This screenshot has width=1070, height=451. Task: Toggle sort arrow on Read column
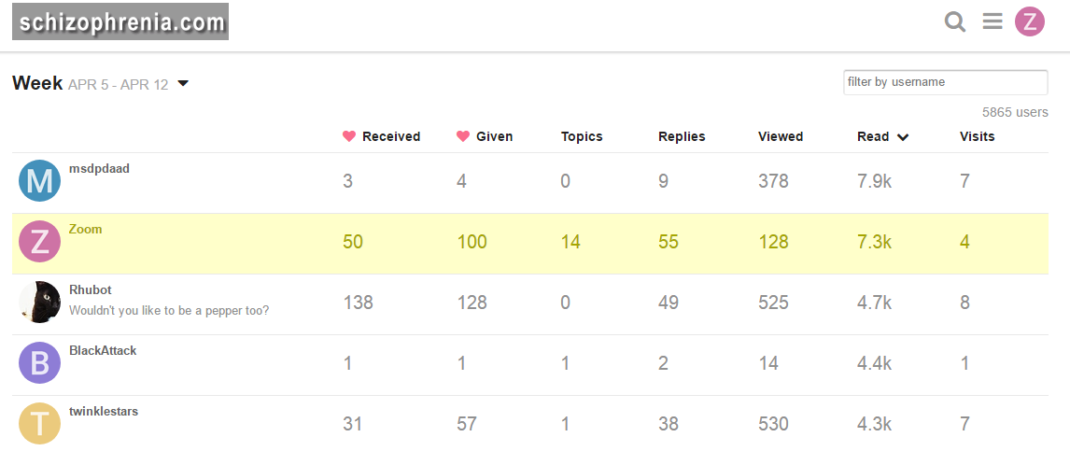click(903, 137)
